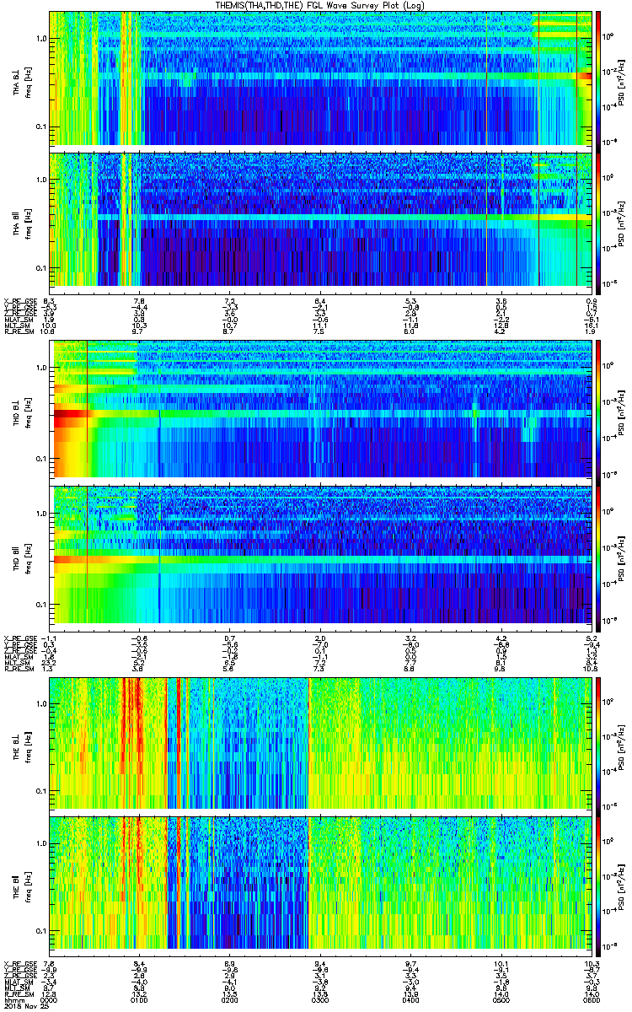632x1012 pixels.
Task: Click the plot title THEMIS FGL Wave Survey Plot
Action: click(x=320, y=5)
